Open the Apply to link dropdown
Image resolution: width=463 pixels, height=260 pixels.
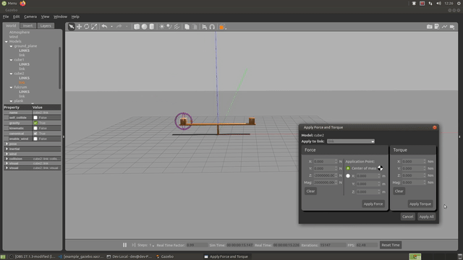click(351, 142)
